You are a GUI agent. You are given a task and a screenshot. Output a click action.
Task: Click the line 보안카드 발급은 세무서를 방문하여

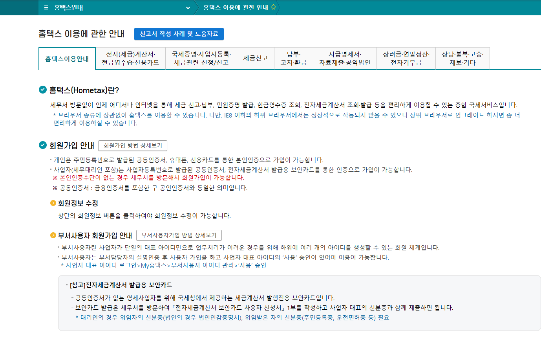point(264,307)
